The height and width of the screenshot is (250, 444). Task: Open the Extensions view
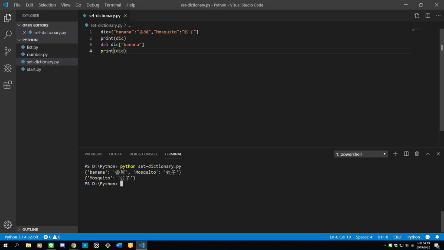tap(8, 85)
